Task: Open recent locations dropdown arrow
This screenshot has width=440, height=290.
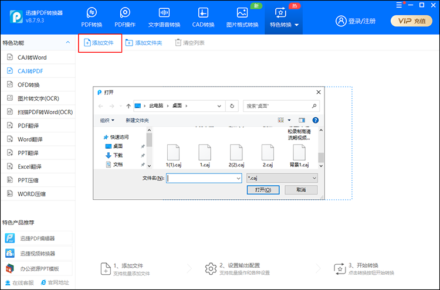Action: click(121, 106)
